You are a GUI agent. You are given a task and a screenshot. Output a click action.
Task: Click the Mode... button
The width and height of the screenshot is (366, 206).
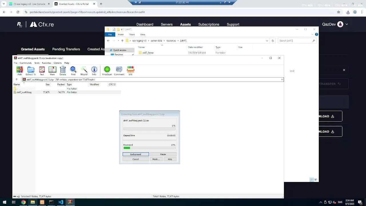(156, 159)
